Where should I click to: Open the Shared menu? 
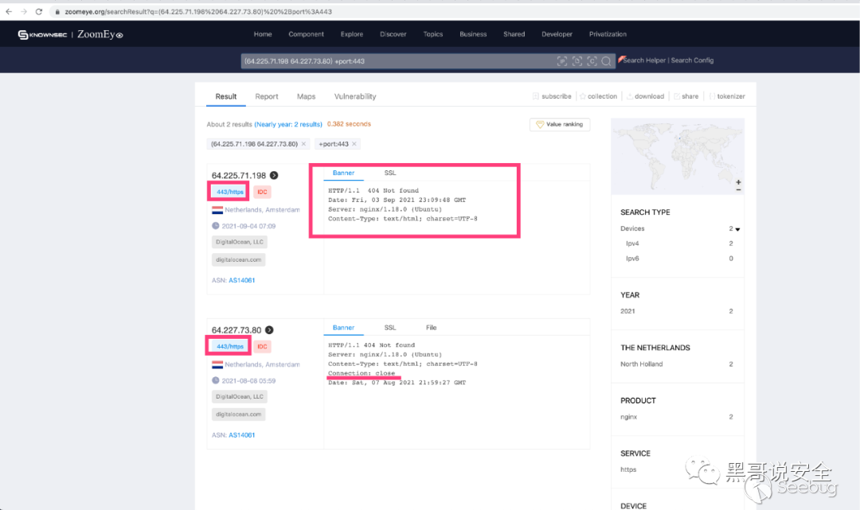click(514, 34)
